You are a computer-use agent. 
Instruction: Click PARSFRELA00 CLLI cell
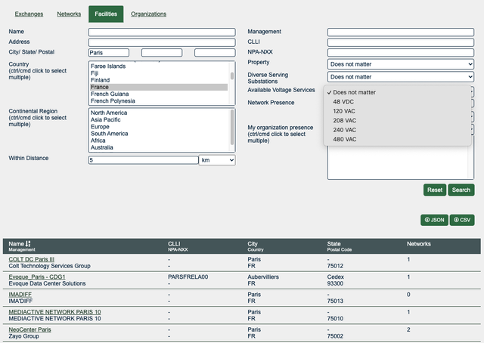188,277
